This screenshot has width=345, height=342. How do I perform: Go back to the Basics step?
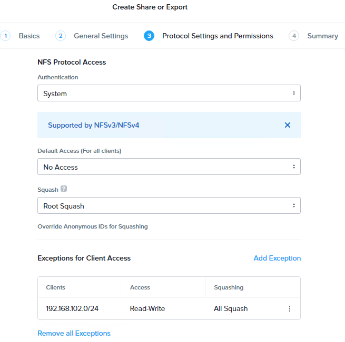tap(29, 36)
